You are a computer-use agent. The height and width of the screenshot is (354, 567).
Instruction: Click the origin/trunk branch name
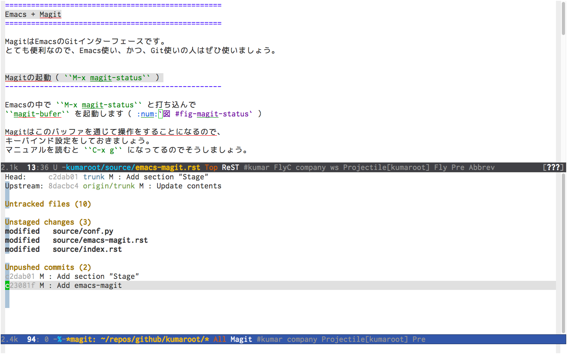click(109, 186)
